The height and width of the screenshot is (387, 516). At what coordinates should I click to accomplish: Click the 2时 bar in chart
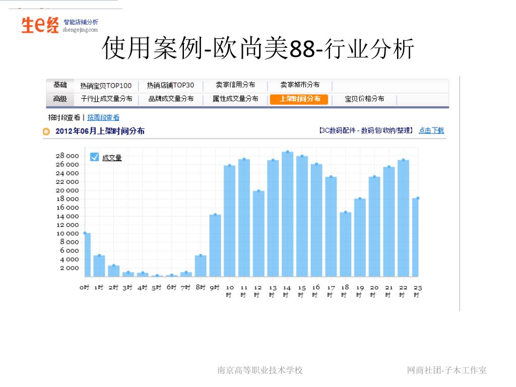click(x=113, y=271)
